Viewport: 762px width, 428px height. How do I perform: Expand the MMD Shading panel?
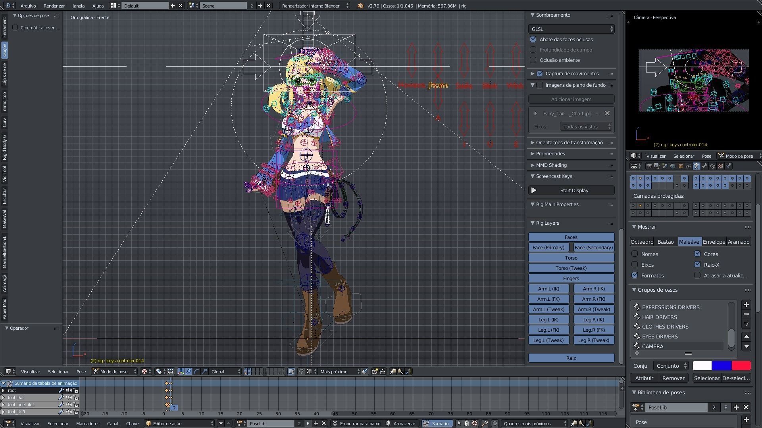(x=551, y=165)
